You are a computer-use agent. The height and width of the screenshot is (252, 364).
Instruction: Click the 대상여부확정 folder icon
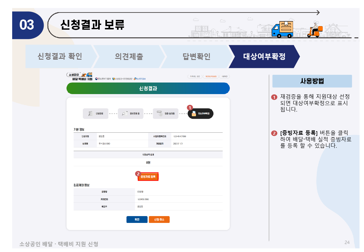[x=194, y=114]
